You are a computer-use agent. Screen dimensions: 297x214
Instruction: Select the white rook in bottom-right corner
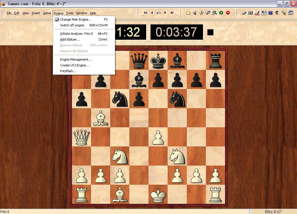coord(215,195)
